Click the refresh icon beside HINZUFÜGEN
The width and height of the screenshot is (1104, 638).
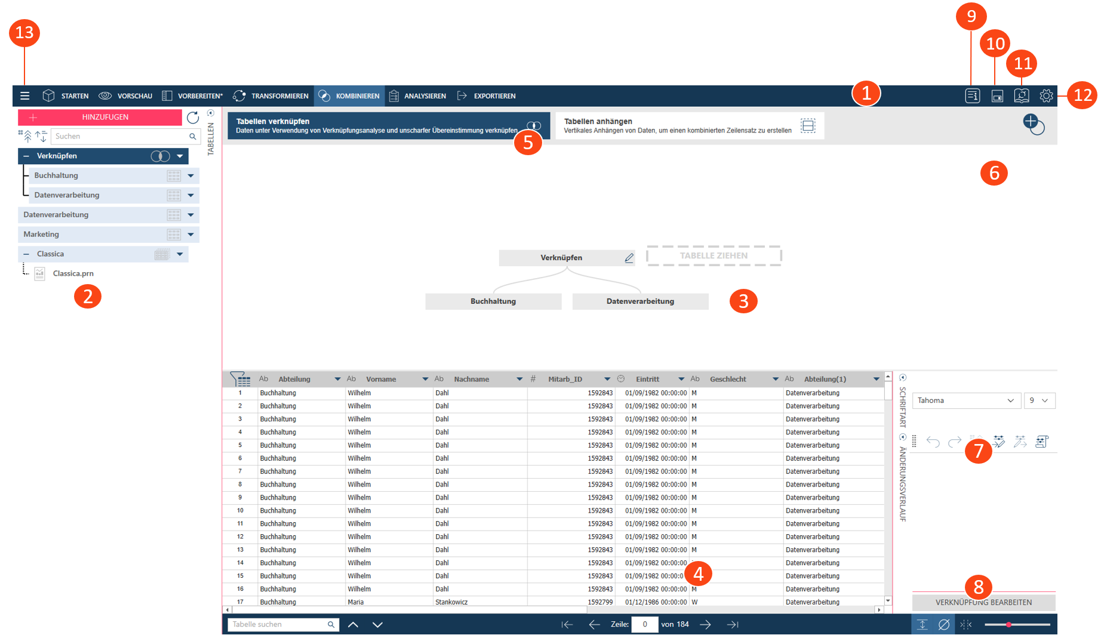tap(192, 118)
